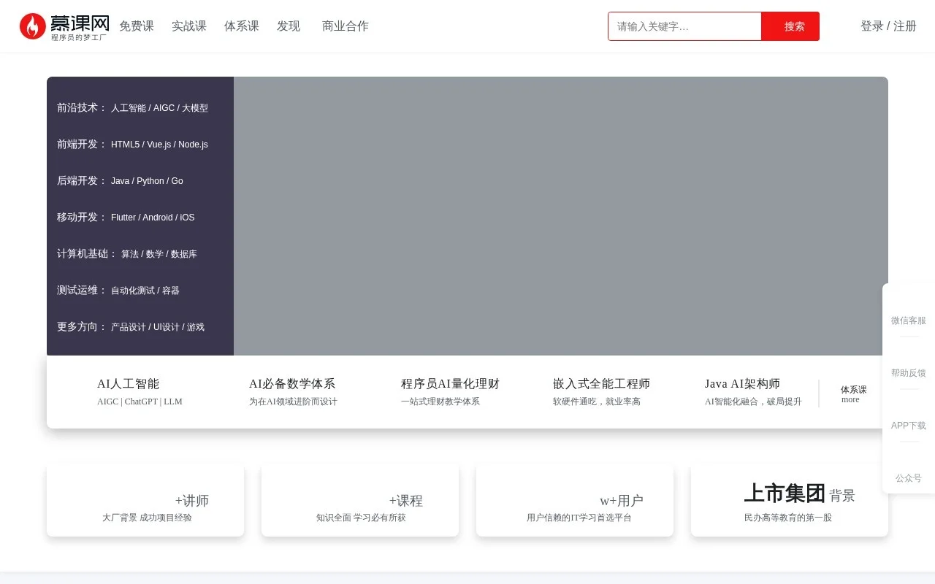Click 公众号 in the floating sidebar

pyautogui.click(x=908, y=478)
